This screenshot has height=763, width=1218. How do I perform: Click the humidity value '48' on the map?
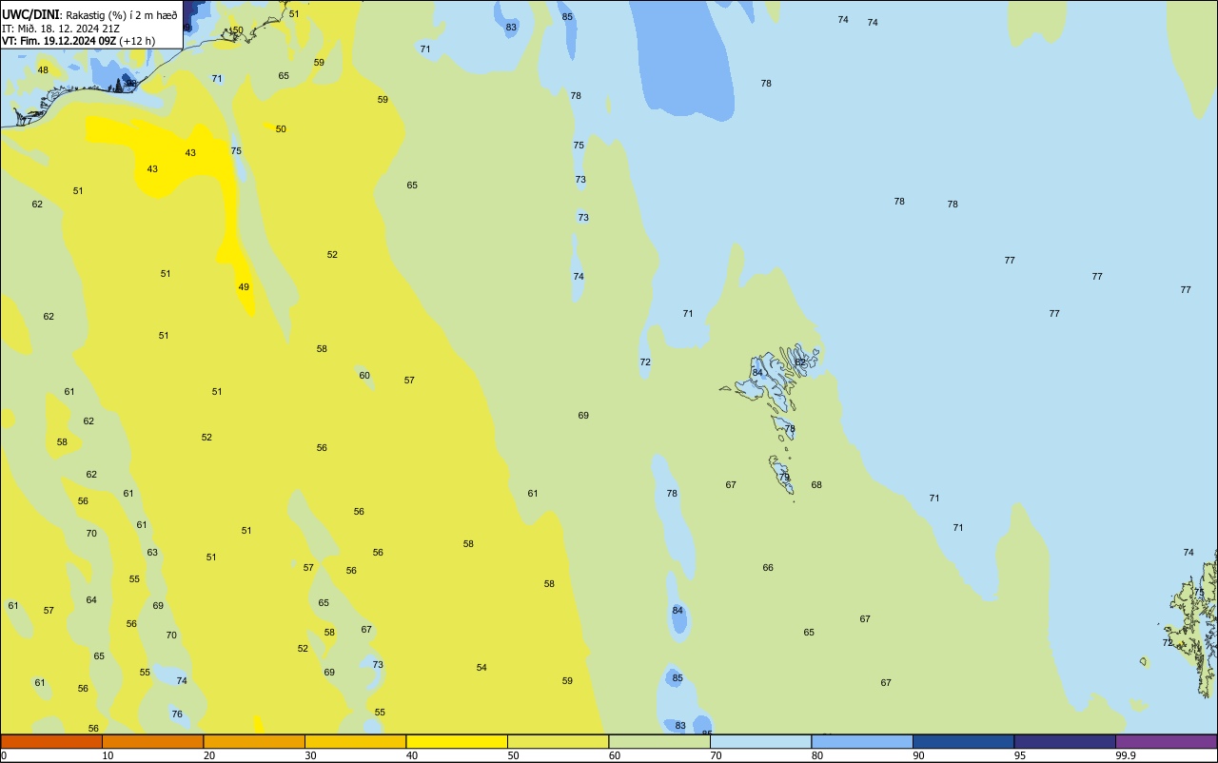(x=43, y=70)
